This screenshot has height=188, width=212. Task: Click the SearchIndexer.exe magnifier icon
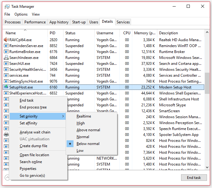click(6, 58)
